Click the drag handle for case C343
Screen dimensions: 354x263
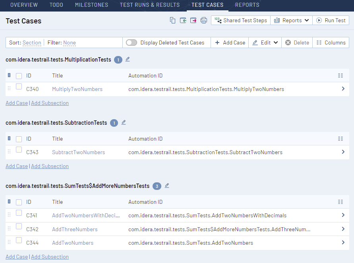pos(9,151)
